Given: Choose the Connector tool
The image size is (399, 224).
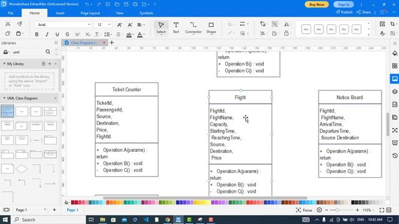Looking at the screenshot, I should pos(193,27).
